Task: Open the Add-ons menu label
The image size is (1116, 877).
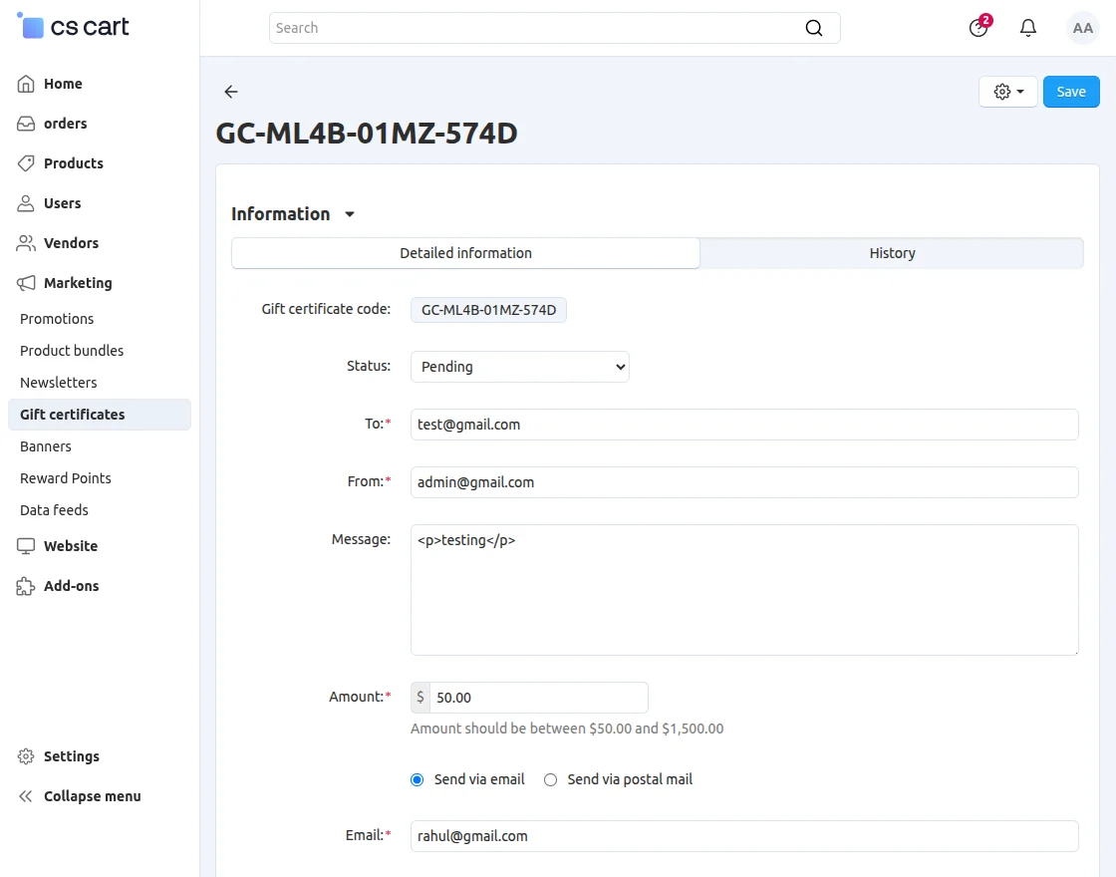Action: (x=71, y=586)
